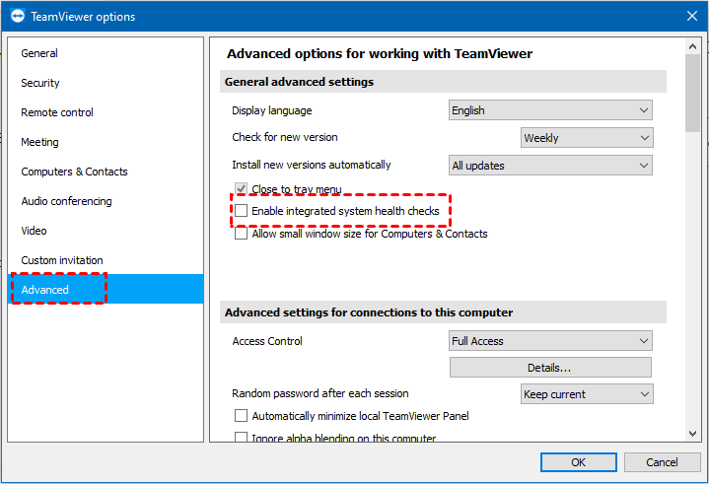
Task: Open Random password after each session dropdown
Action: 586,394
